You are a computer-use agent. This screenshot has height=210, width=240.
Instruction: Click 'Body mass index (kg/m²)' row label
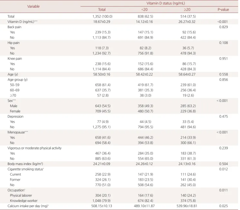click(x=25, y=164)
